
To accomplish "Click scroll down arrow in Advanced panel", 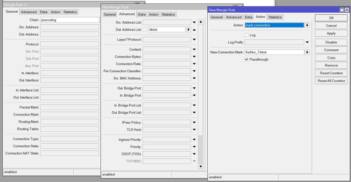I will point(201,166).
